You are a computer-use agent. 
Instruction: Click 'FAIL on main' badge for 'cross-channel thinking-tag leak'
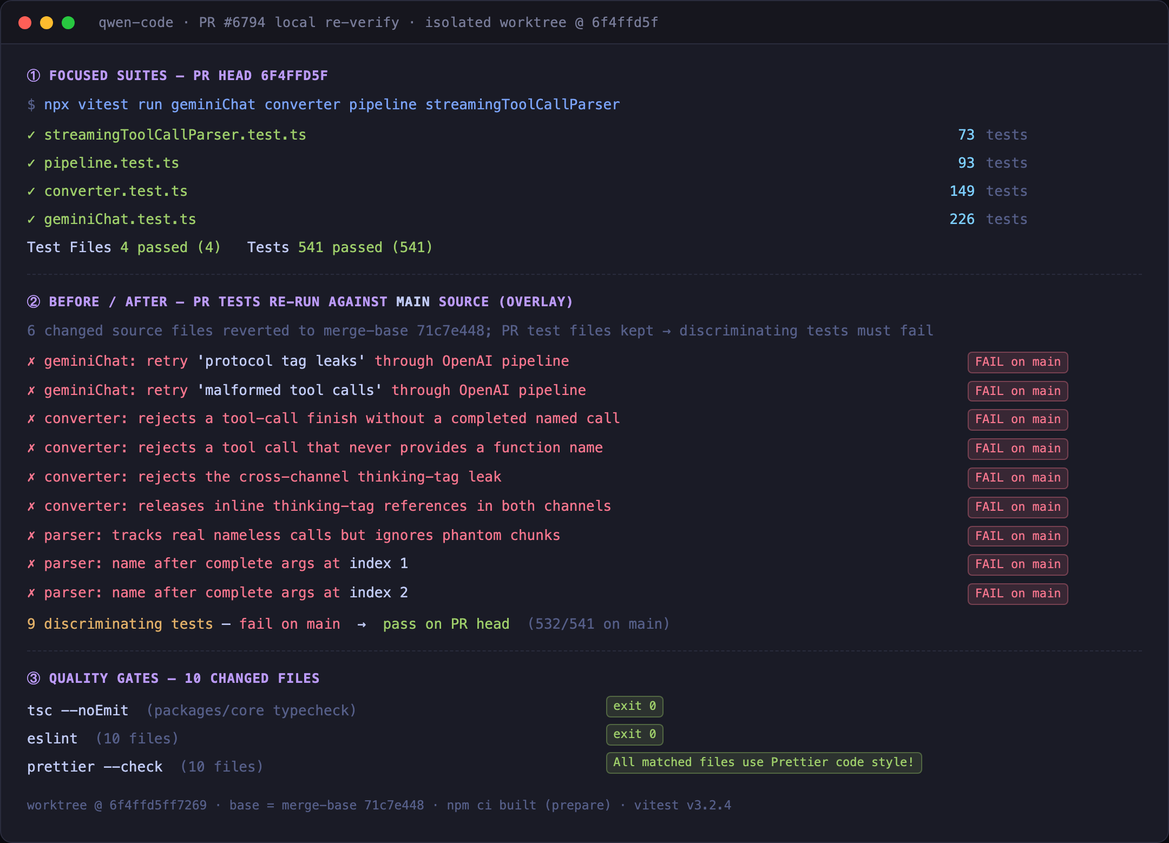pyautogui.click(x=1017, y=478)
